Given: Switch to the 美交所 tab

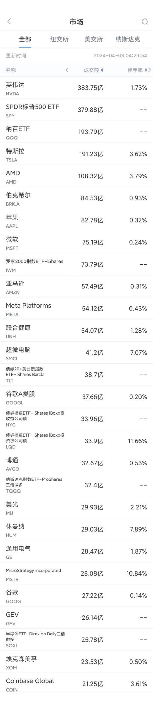Looking at the screenshot, I should coord(93,39).
